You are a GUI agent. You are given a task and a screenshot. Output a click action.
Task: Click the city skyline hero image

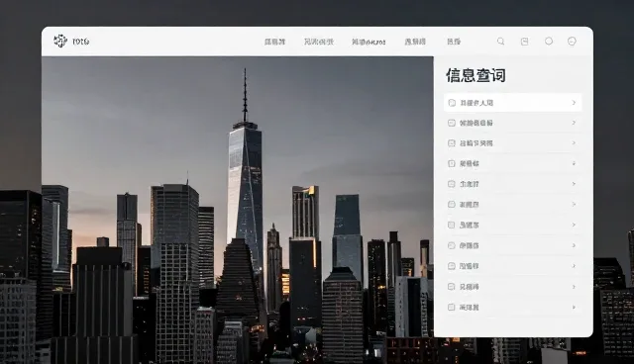(238, 197)
